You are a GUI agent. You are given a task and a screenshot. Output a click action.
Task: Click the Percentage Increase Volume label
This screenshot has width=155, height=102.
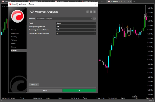click(38, 30)
